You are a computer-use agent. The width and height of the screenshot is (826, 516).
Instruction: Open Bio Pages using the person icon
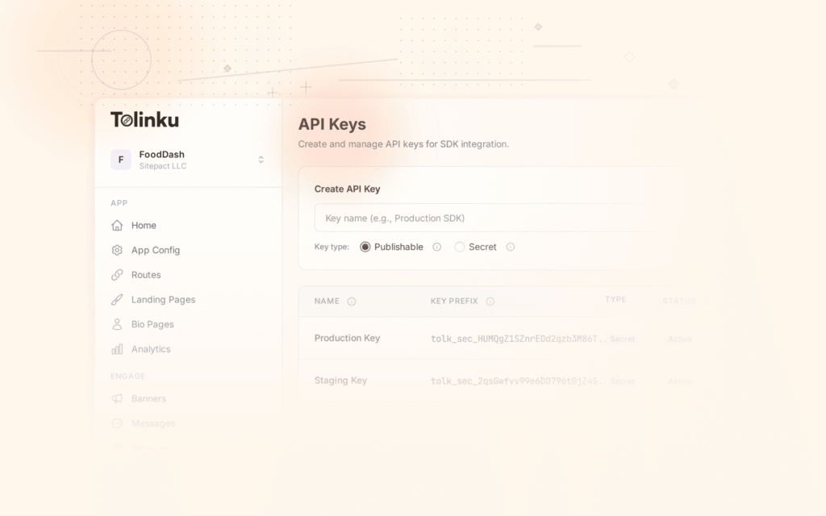point(116,324)
